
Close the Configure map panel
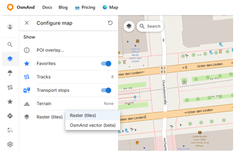27,23
